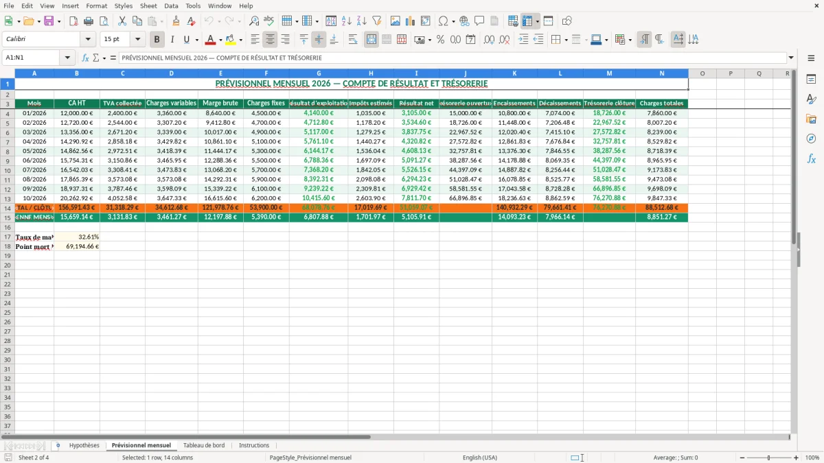The image size is (824, 463).
Task: Open the Format menu
Action: pyautogui.click(x=96, y=5)
